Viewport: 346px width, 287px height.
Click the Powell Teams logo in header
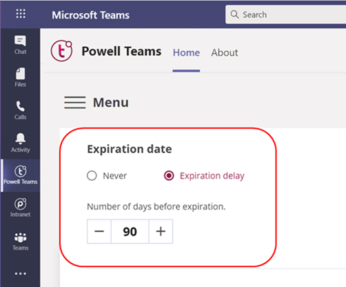(61, 51)
